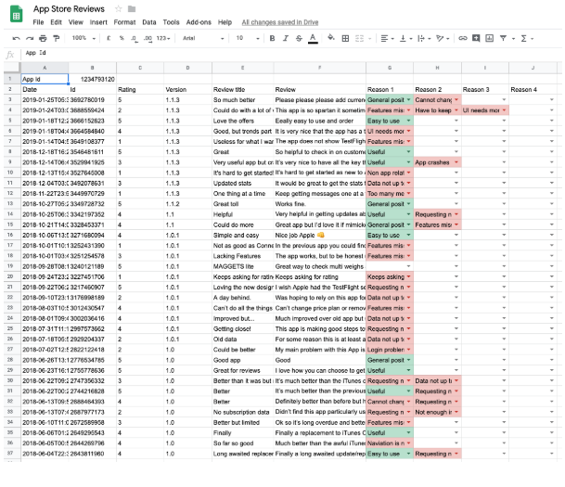
Task: Open the Arial font dropdown
Action: [203, 38]
